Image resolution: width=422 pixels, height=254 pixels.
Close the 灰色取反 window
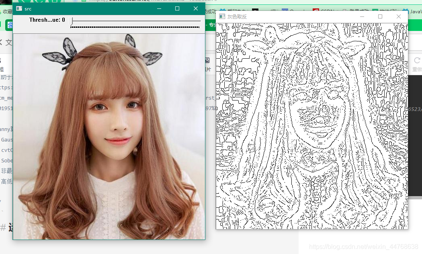399,16
